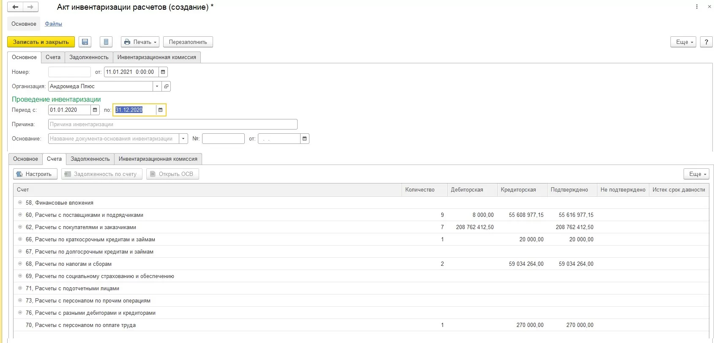Expand account 69 социальному страхованию row
The image size is (714, 343).
point(20,276)
